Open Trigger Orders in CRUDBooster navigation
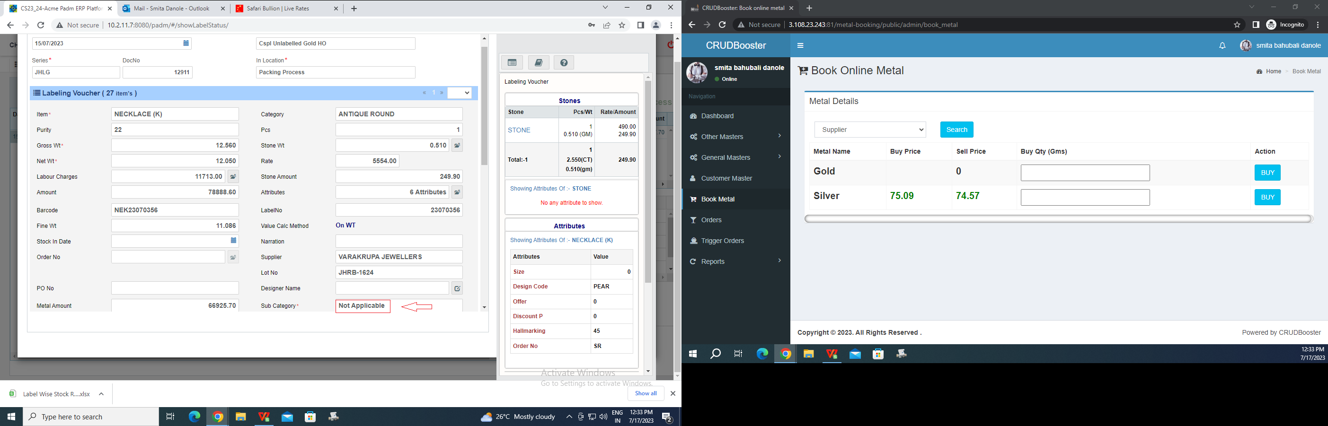The image size is (1328, 426). tap(736, 241)
